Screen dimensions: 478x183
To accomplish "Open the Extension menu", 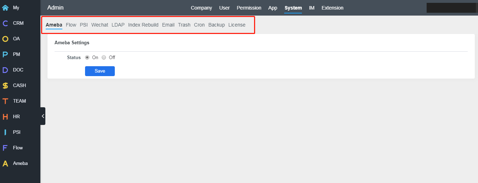I will click(332, 8).
